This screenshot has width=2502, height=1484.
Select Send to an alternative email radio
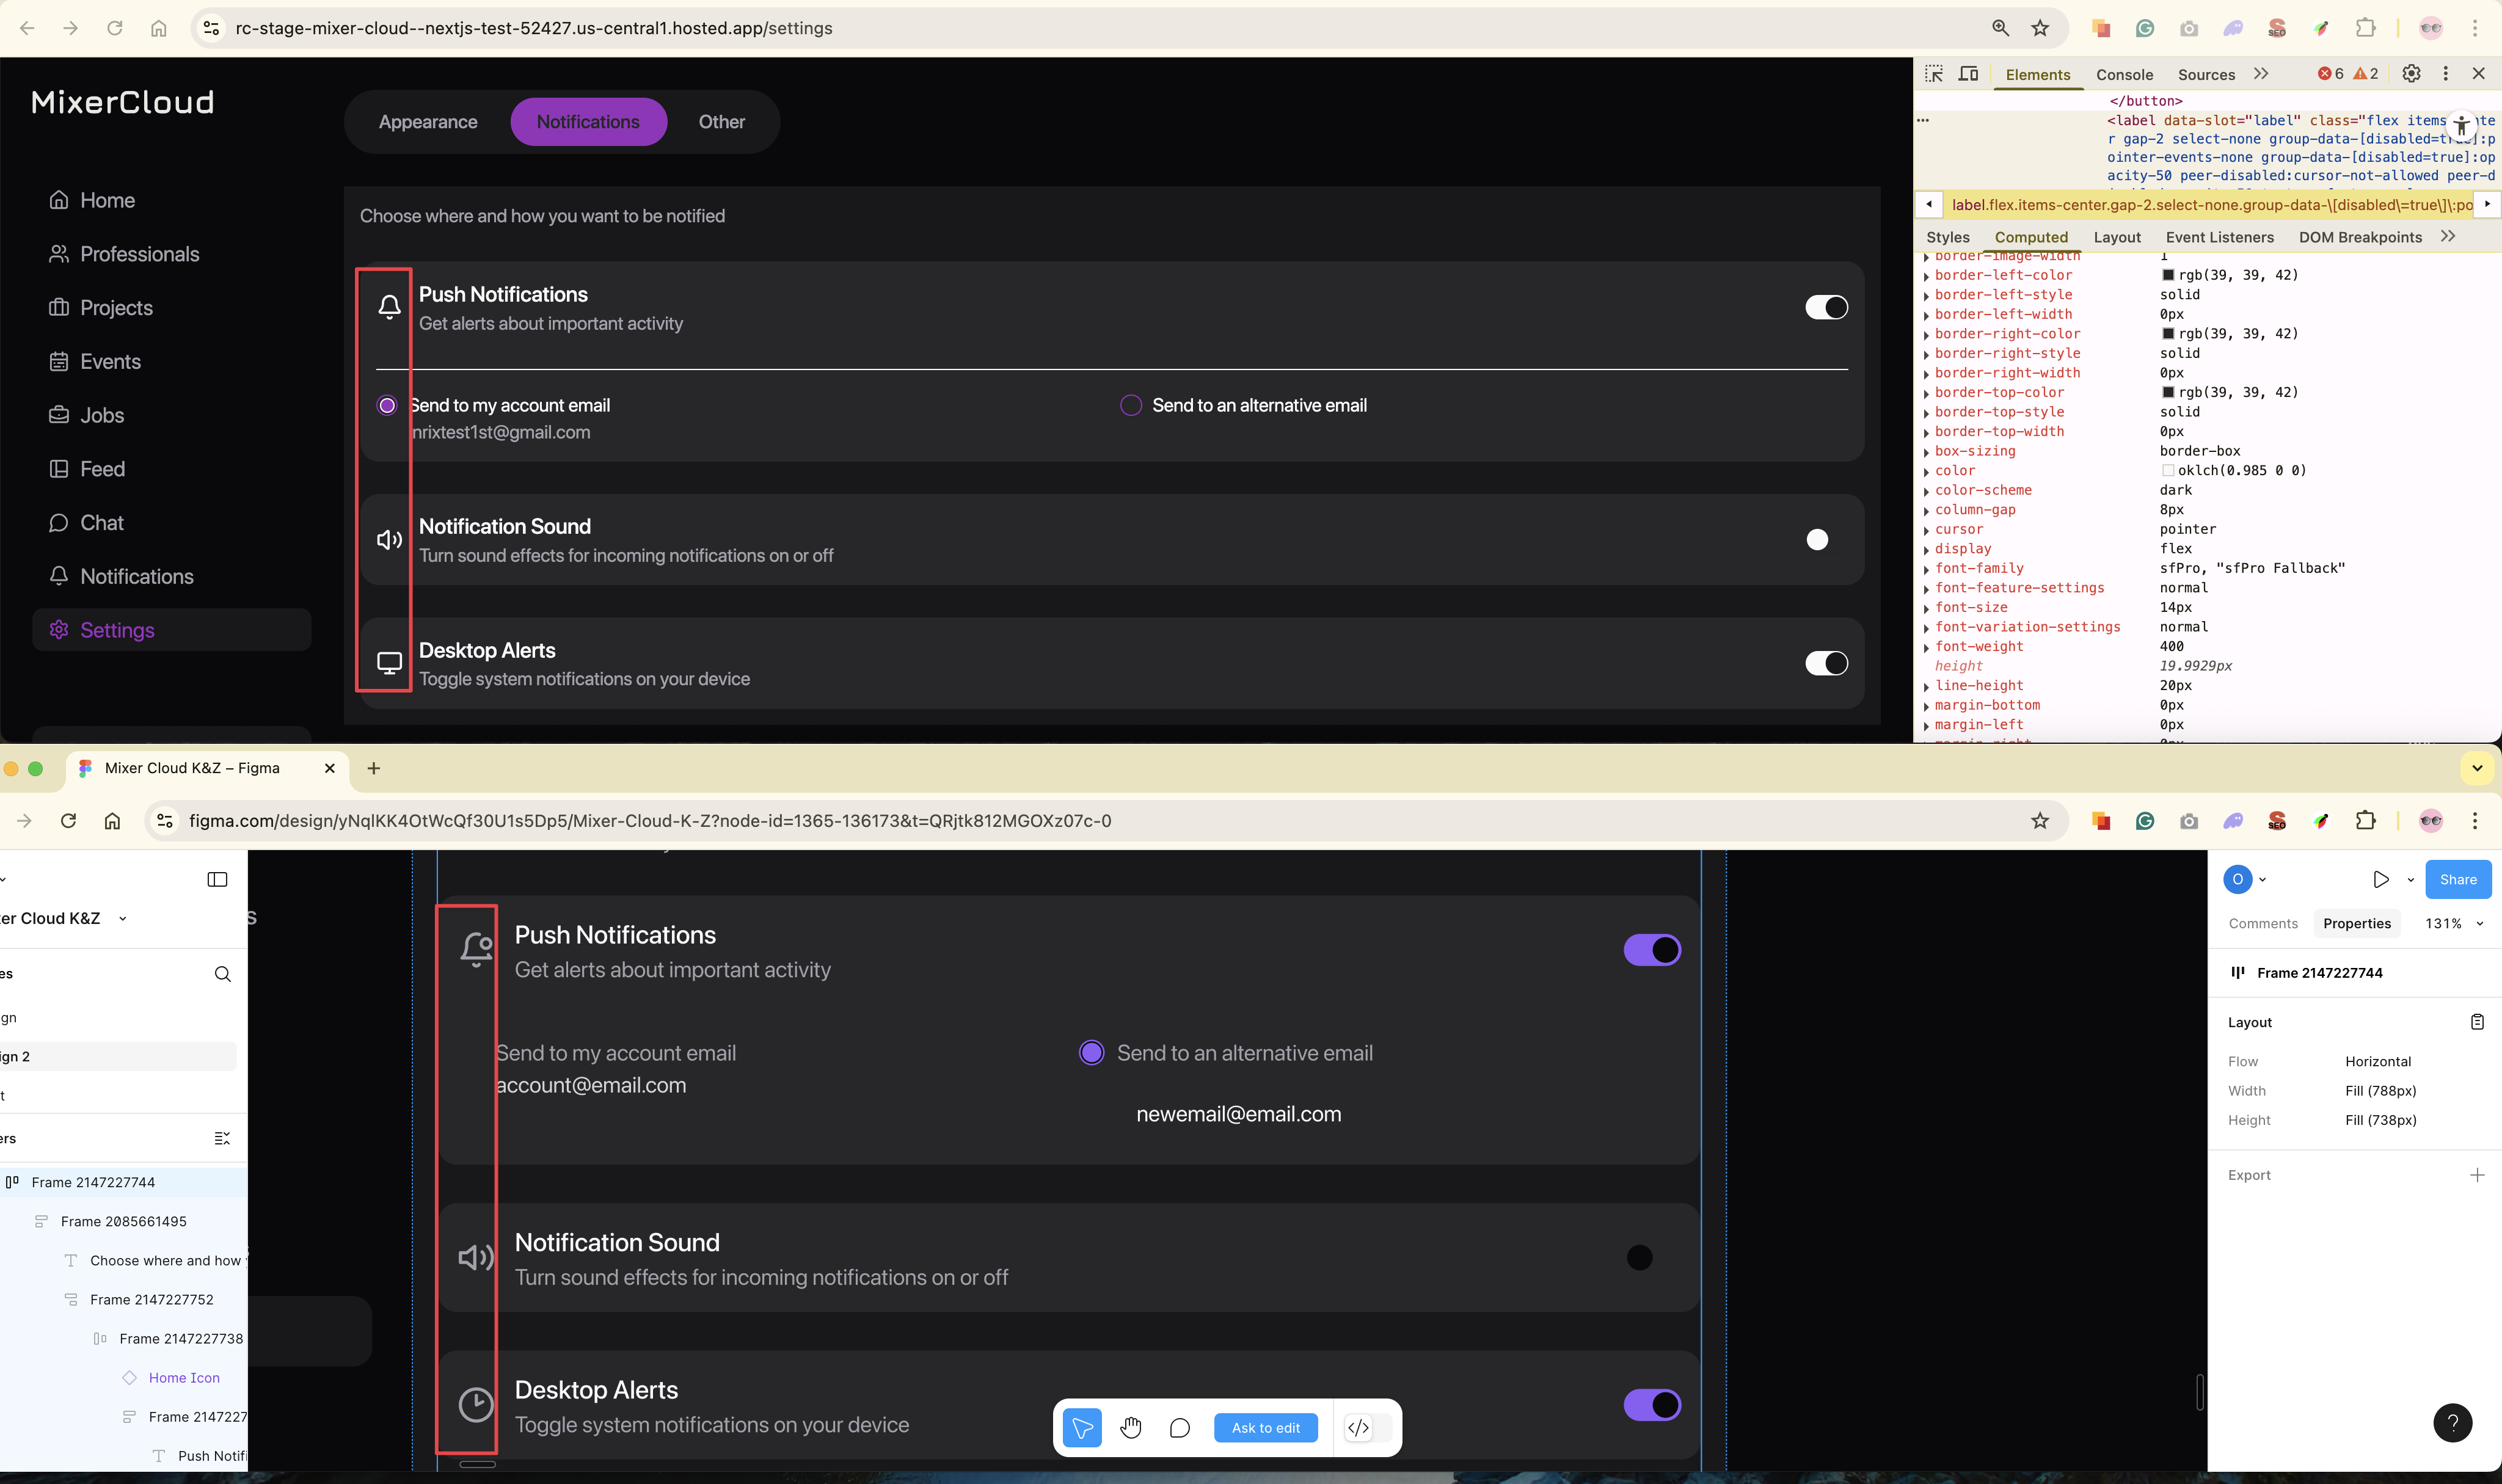point(1130,405)
